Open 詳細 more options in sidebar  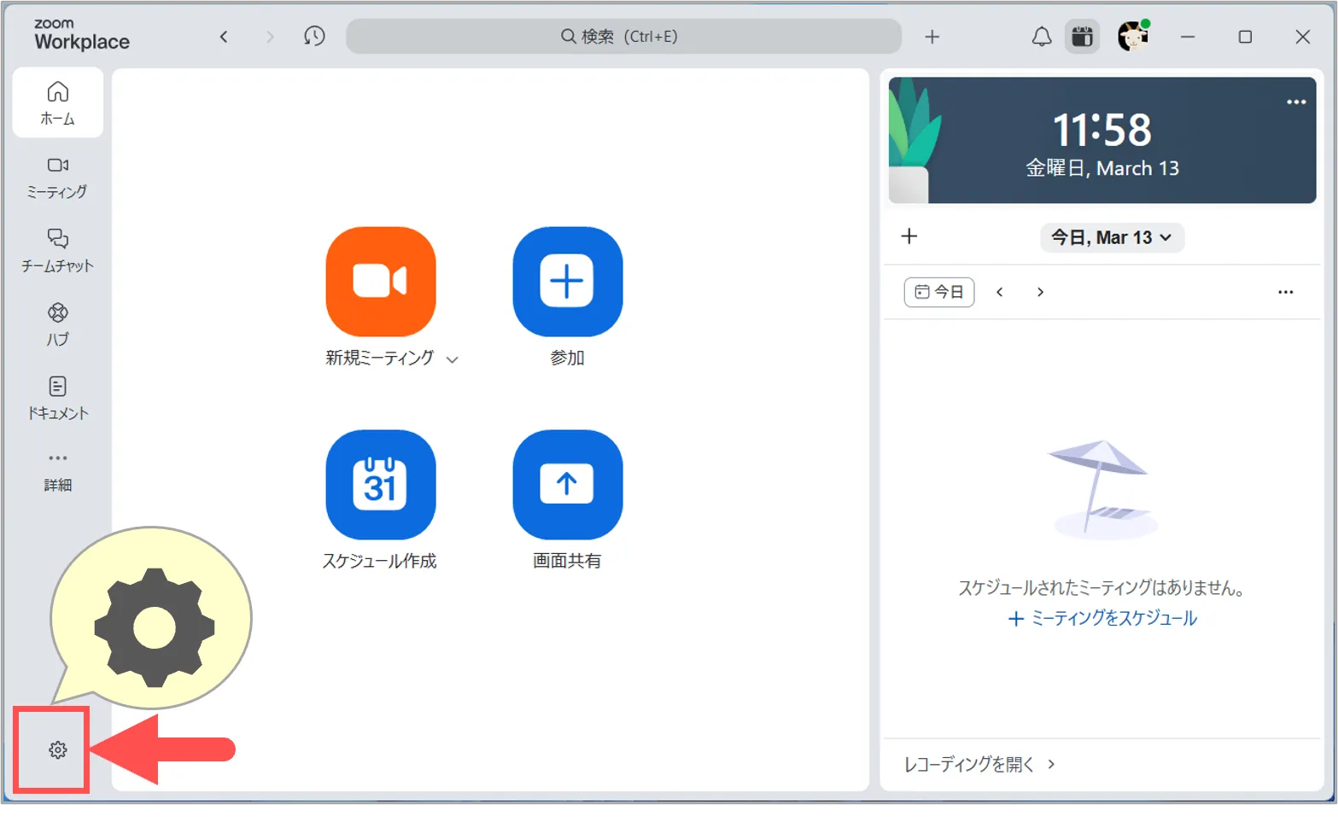pyautogui.click(x=57, y=470)
